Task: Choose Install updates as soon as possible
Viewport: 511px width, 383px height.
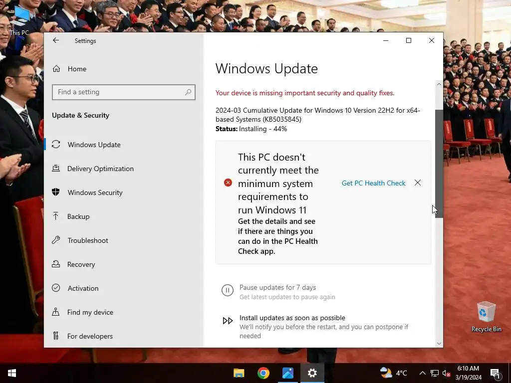Action: 292,318
